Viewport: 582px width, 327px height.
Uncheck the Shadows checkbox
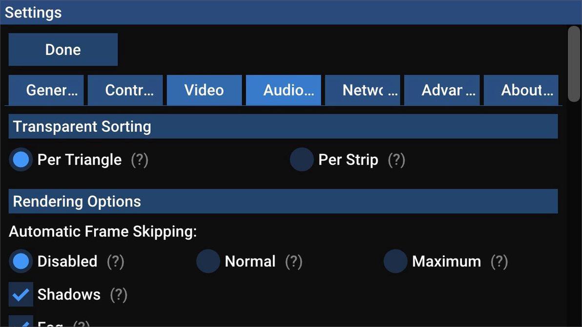tap(21, 293)
